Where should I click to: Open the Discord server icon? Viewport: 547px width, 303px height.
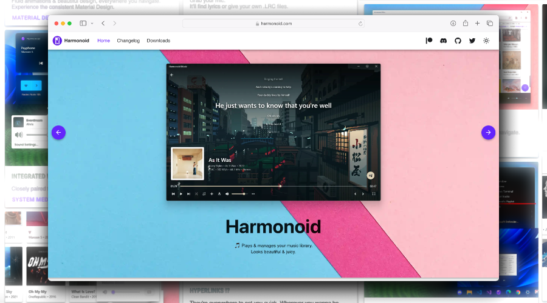coord(444,41)
